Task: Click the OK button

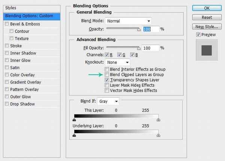Action: coord(206,8)
